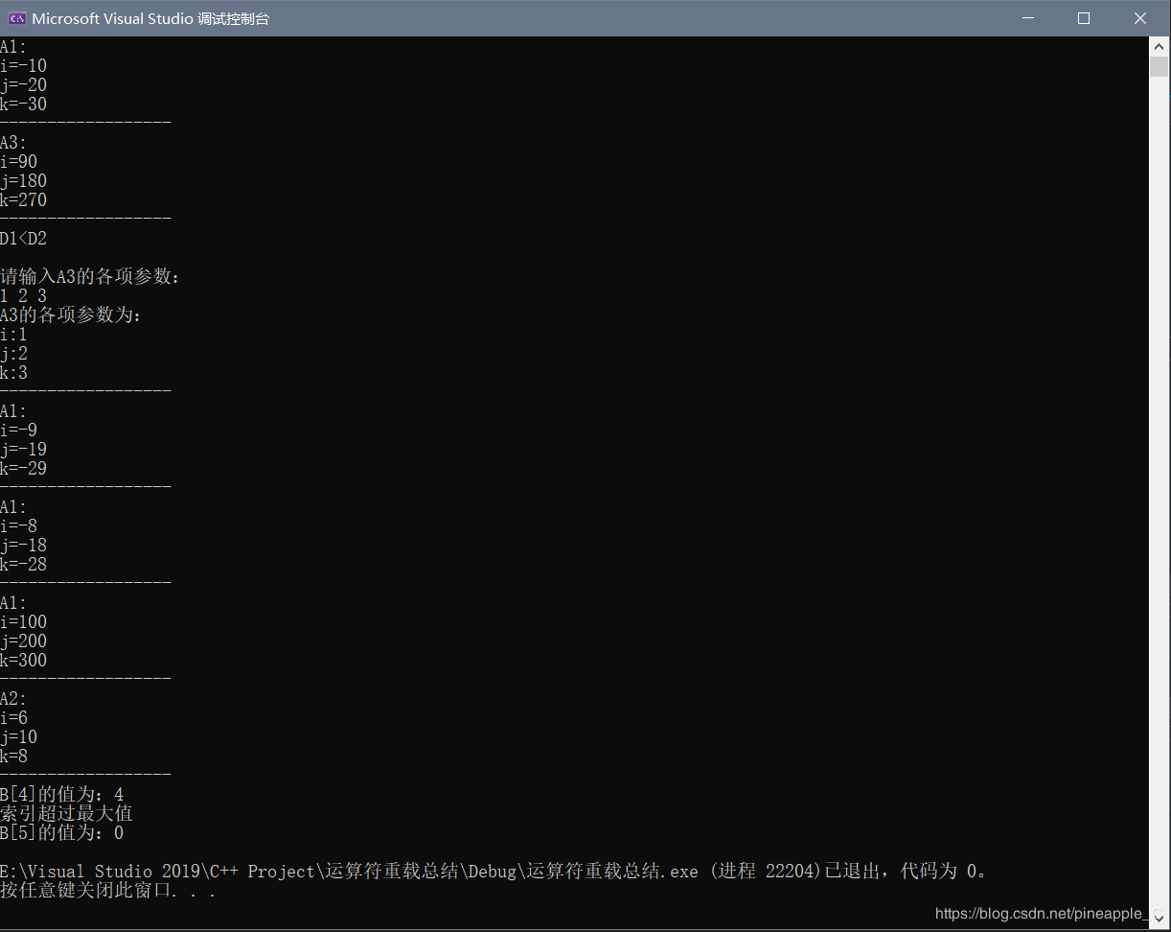Click the maximize icon on the console window
The image size is (1171, 932).
[x=1083, y=17]
